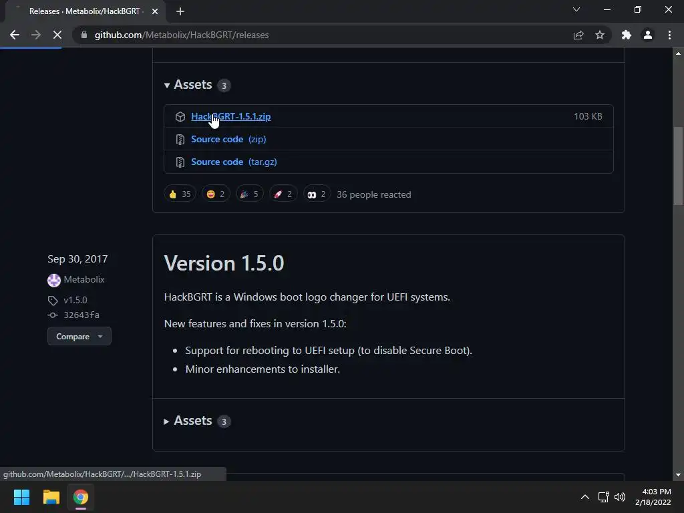Open the network status tray icon

[x=604, y=497]
